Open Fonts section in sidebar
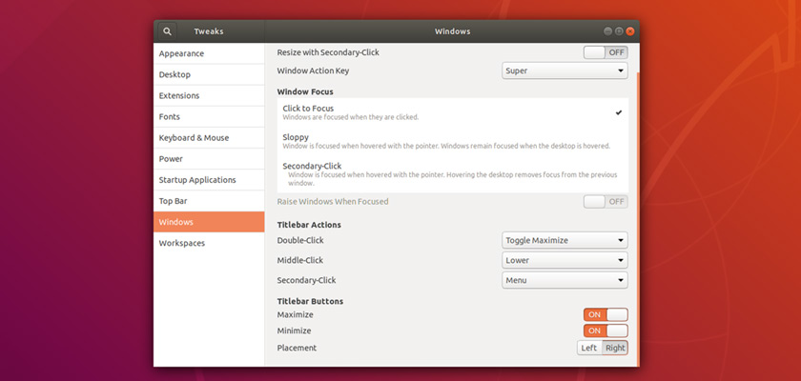 (x=209, y=117)
